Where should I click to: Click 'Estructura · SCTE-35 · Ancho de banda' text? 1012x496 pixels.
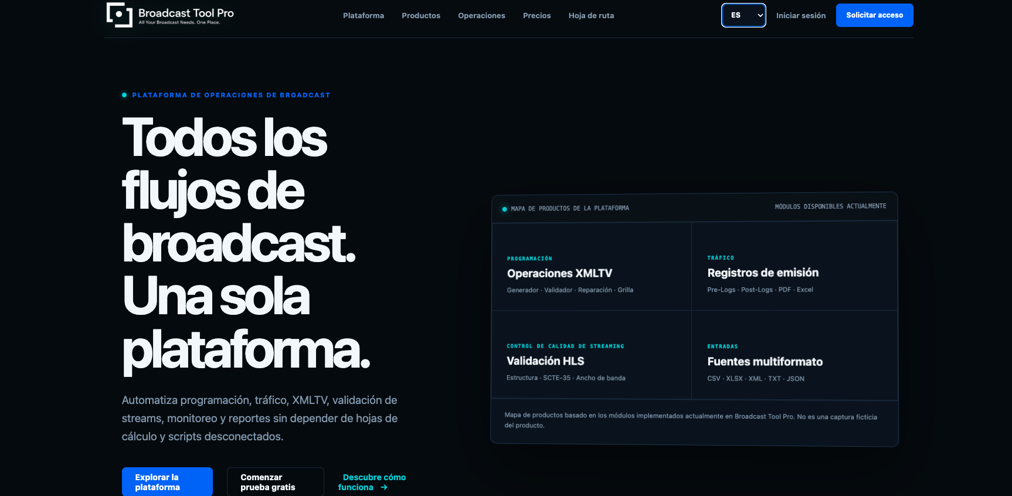coord(566,378)
